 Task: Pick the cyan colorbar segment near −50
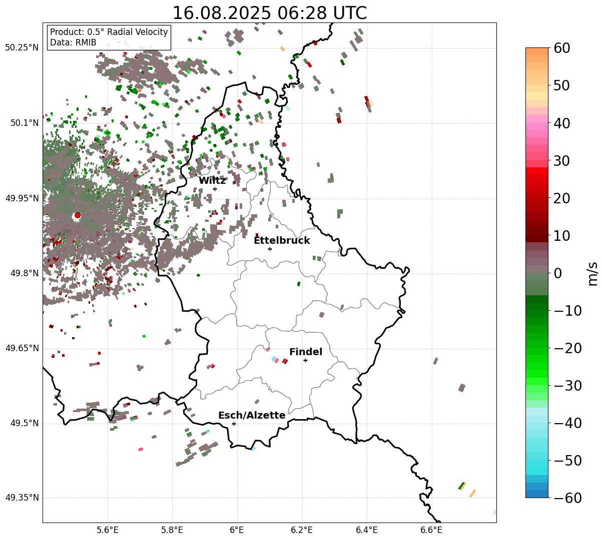click(537, 464)
